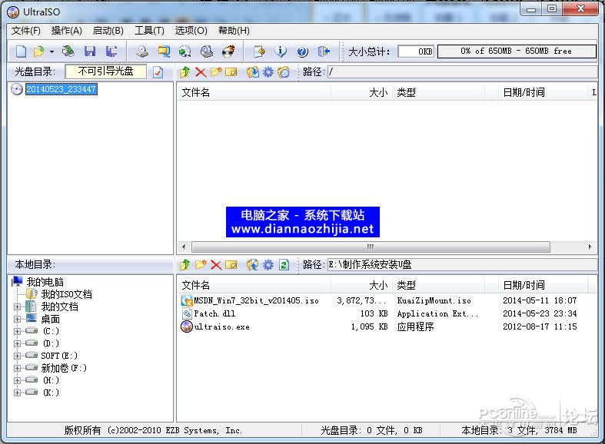Expand the SOFT (E:) drive node

(17, 356)
